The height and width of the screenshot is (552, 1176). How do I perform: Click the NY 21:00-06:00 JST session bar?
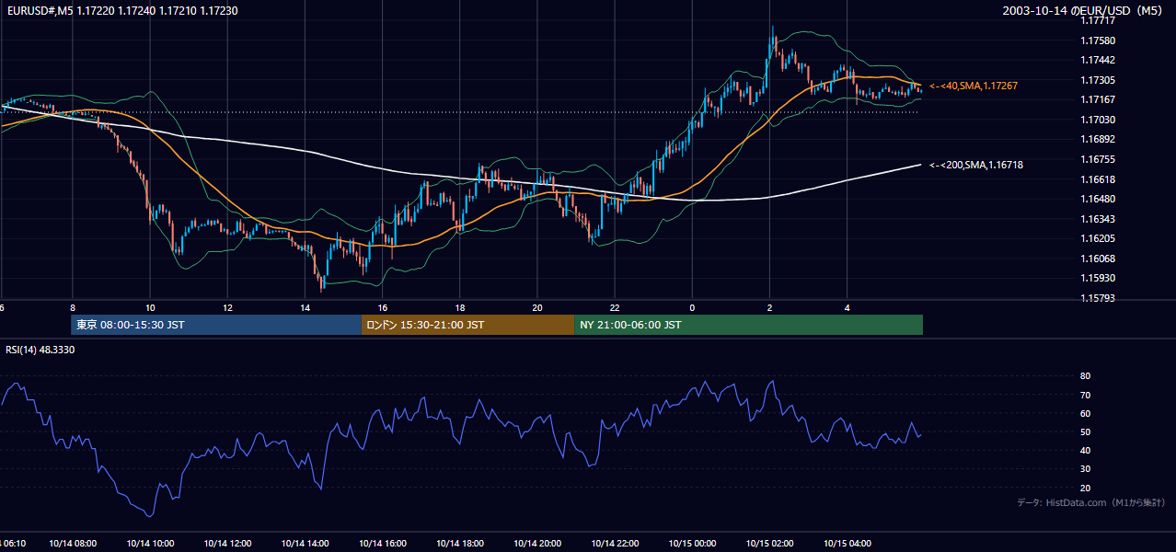(x=748, y=325)
